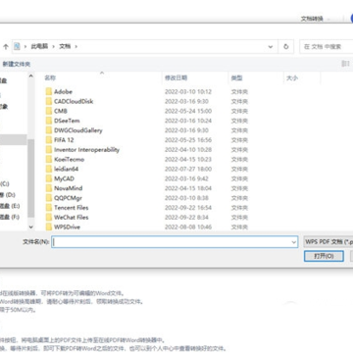Select the FIFA 12 folder icon
Screen dimensions: 353x353
pyautogui.click(x=49, y=140)
